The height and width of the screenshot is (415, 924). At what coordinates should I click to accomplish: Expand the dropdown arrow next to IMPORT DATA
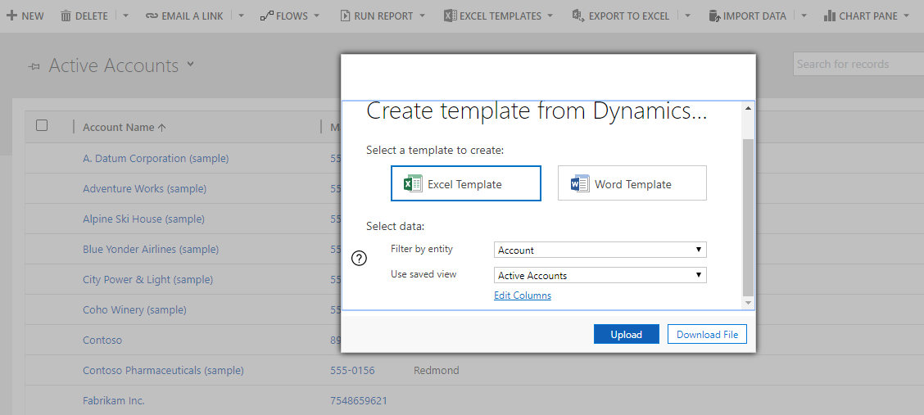pyautogui.click(x=804, y=16)
